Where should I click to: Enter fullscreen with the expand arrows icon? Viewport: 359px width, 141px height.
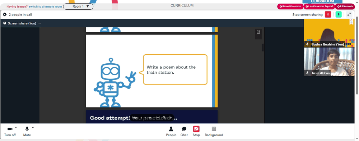[349, 14]
